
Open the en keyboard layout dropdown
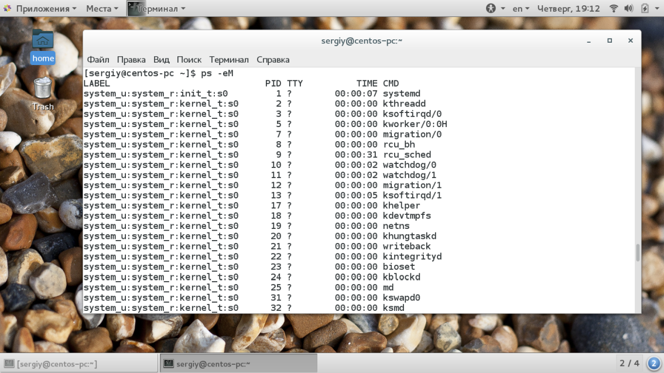521,8
